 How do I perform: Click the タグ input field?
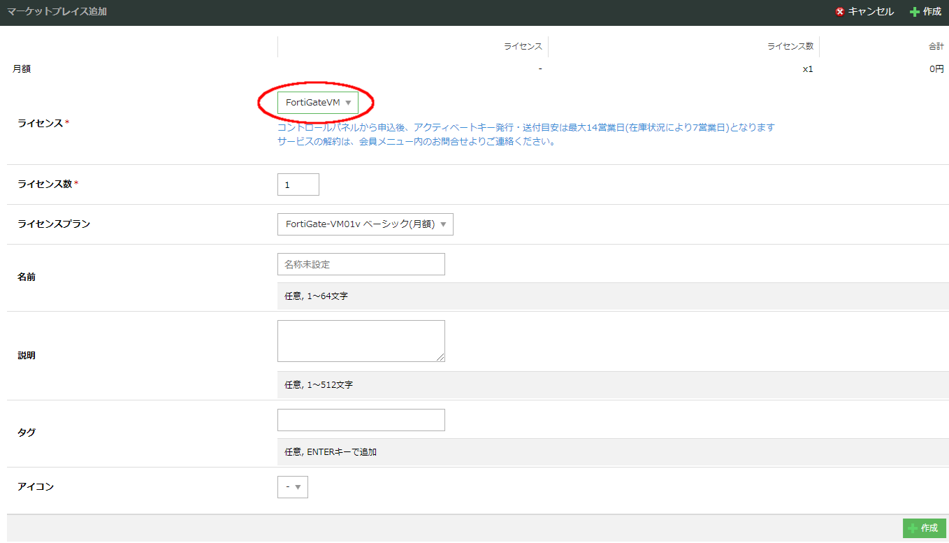point(361,420)
